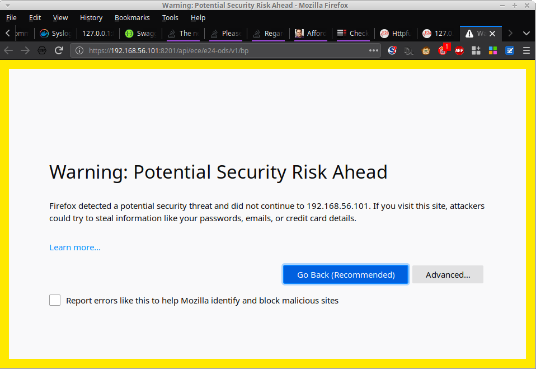Image resolution: width=536 pixels, height=369 pixels.
Task: Click the colorful four-squares extension icon
Action: coord(493,50)
